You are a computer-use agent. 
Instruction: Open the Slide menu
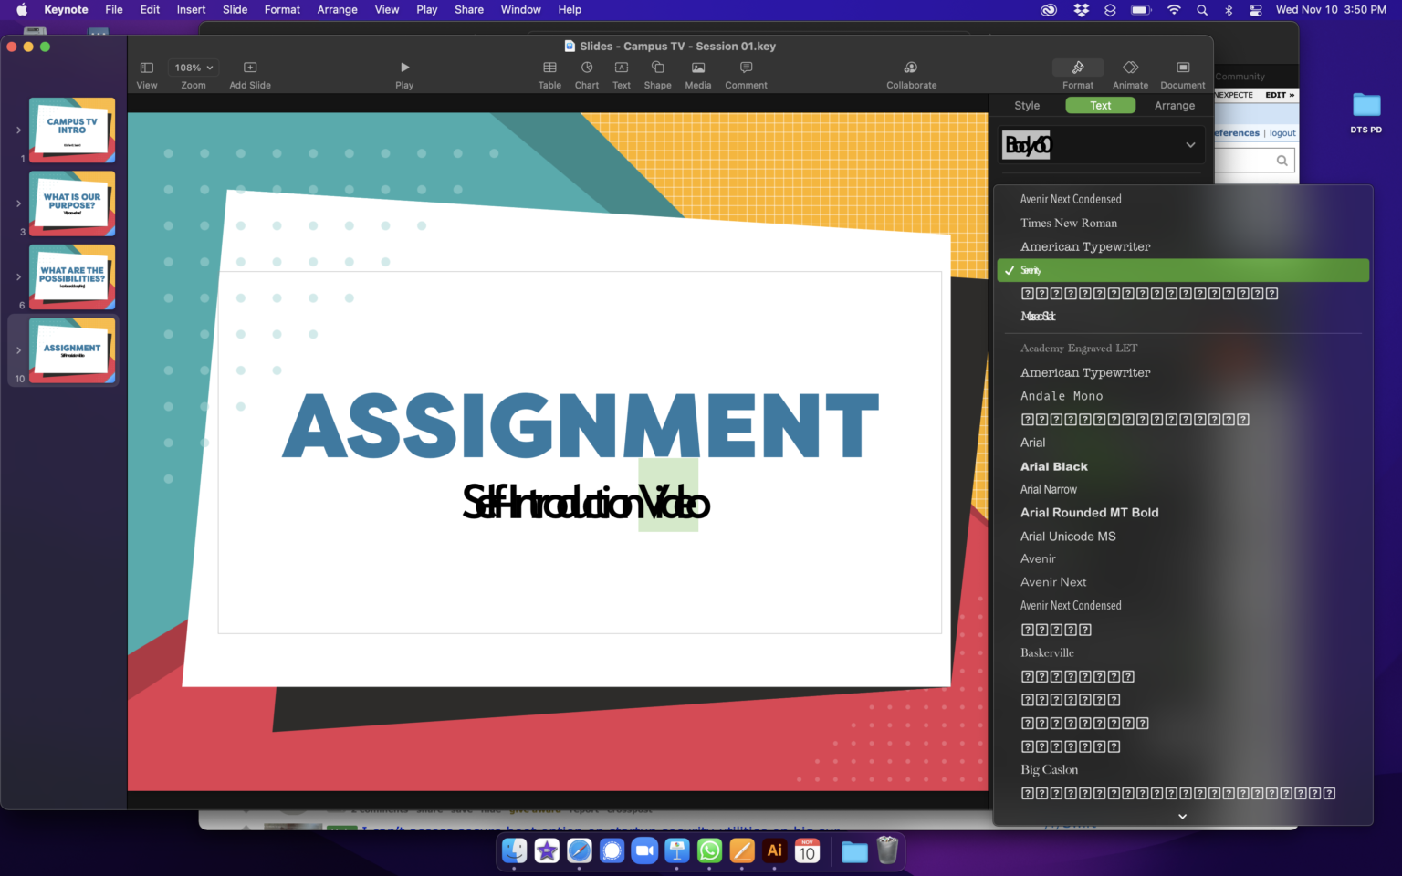[235, 10]
